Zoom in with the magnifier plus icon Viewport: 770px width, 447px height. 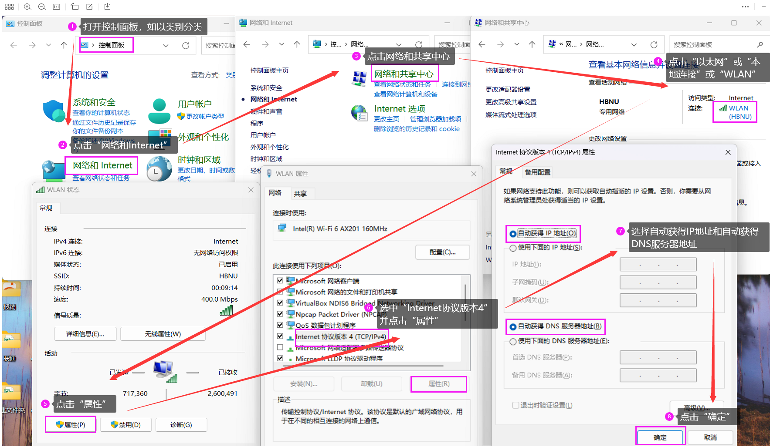point(27,7)
